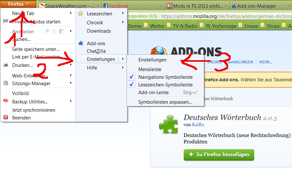Switch to SpaceWeather.com tab

click(70, 6)
